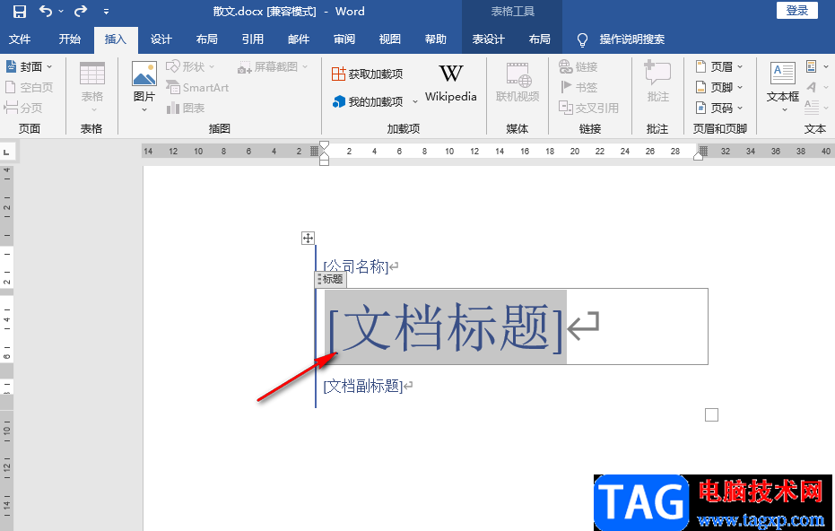Screen dimensions: 835x531
Task: Redo the last action
Action: coord(81,11)
